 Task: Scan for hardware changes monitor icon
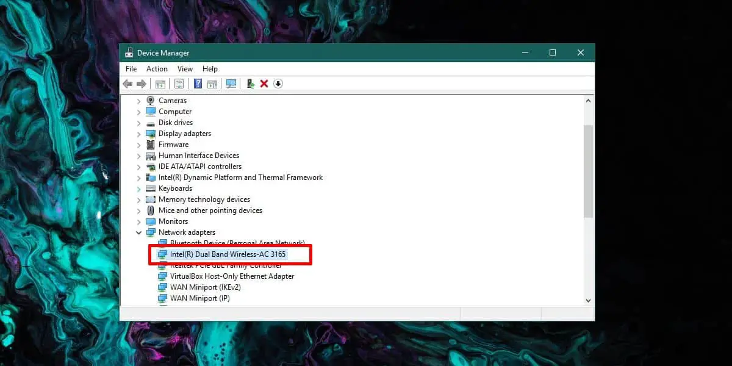click(x=231, y=84)
